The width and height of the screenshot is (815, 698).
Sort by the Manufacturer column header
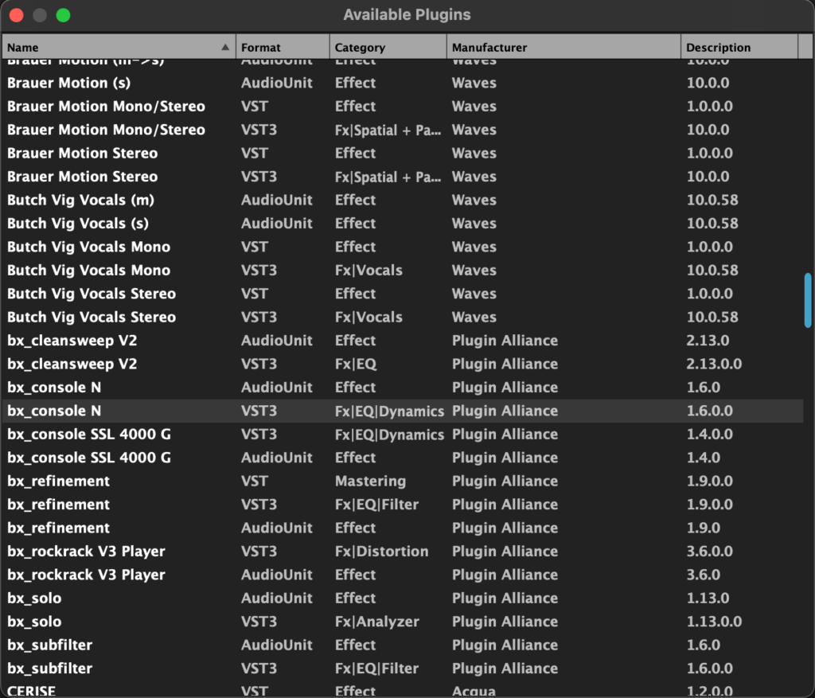tap(564, 47)
